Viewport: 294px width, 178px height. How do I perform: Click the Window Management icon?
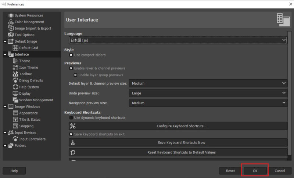coord(15,100)
